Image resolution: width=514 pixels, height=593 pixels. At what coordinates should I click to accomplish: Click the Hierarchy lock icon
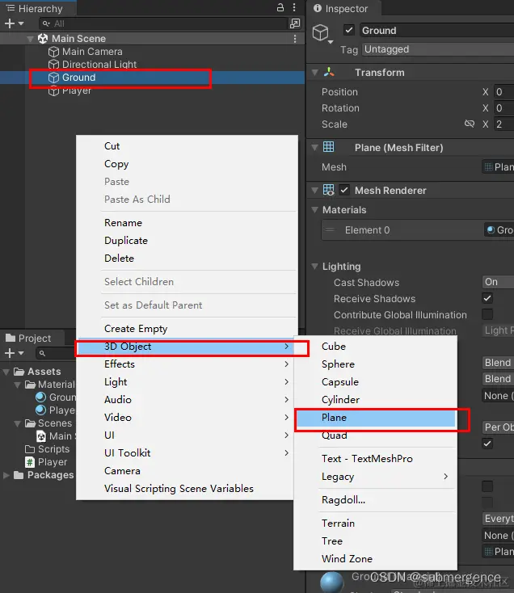pyautogui.click(x=280, y=7)
